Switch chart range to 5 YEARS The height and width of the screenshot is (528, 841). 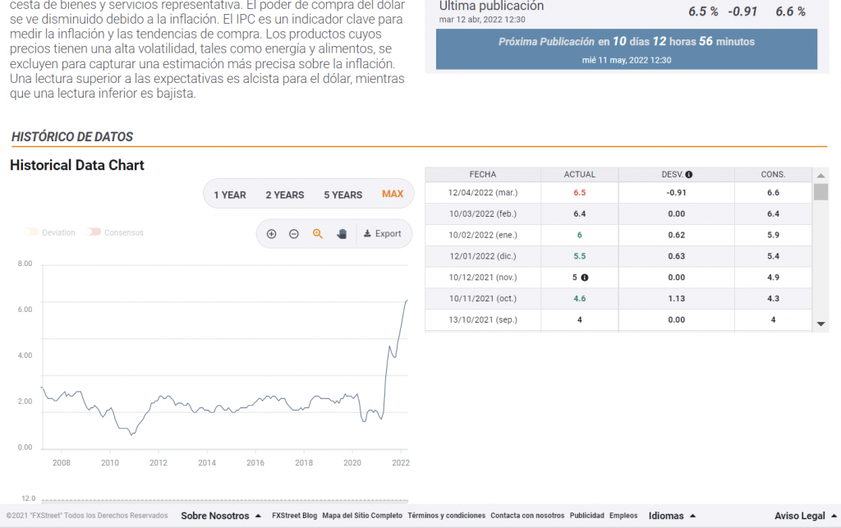(342, 195)
